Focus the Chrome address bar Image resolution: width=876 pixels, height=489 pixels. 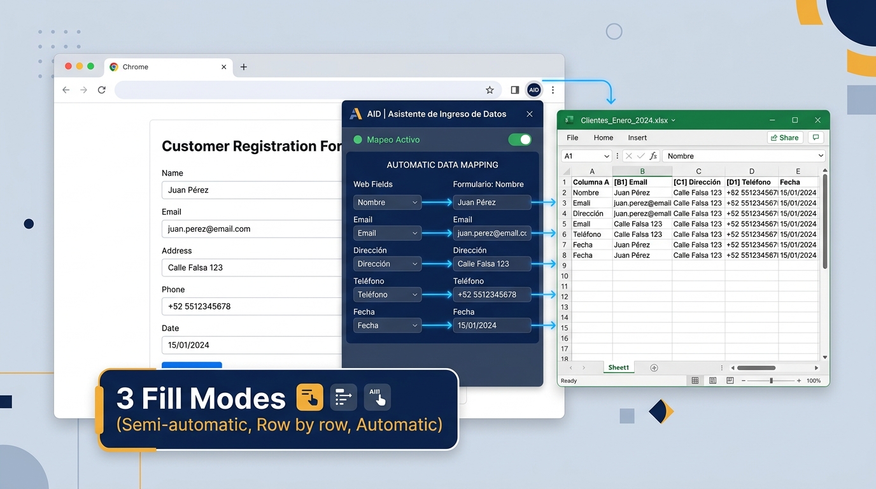tap(307, 90)
